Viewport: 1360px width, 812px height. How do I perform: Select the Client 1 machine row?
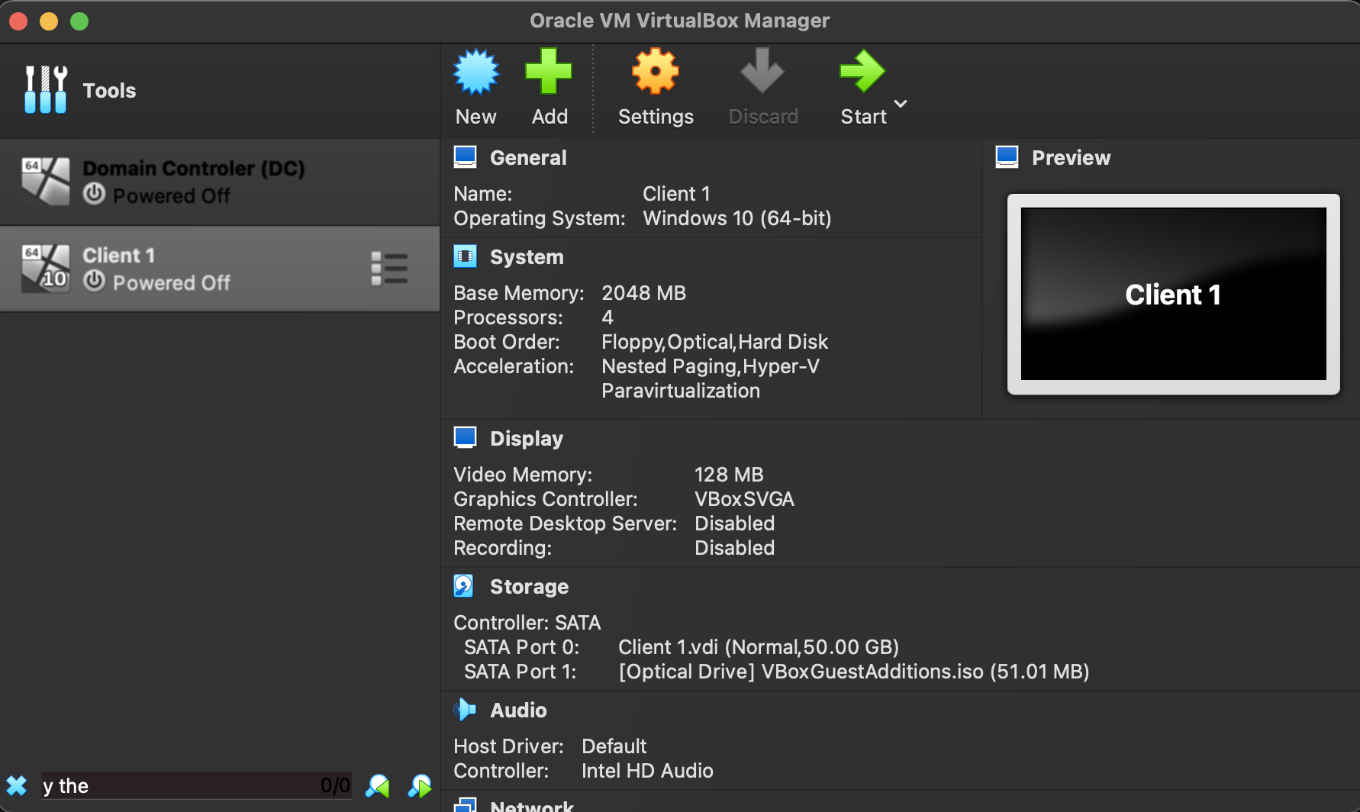coord(220,269)
